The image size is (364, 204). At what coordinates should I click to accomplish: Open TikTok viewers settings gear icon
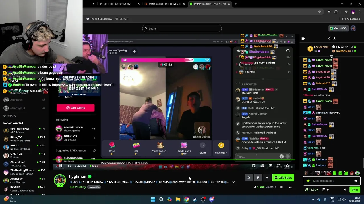coord(288,51)
